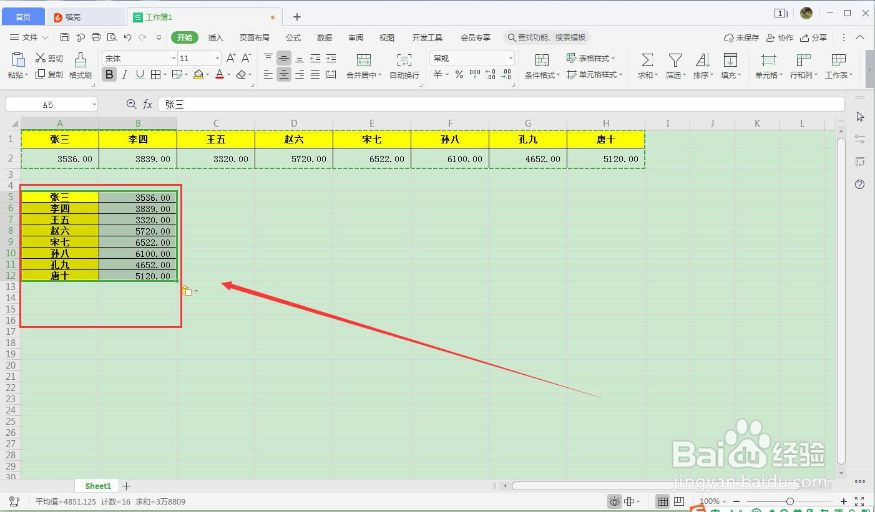Click the zoom slider handle

point(790,501)
